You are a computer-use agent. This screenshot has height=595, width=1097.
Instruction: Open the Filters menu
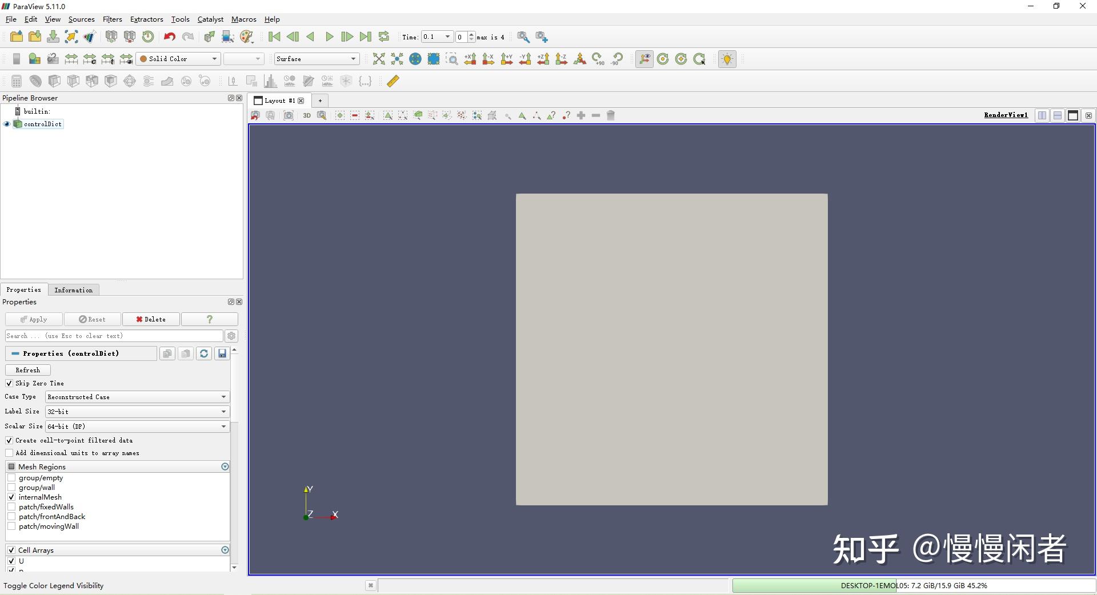pos(112,19)
